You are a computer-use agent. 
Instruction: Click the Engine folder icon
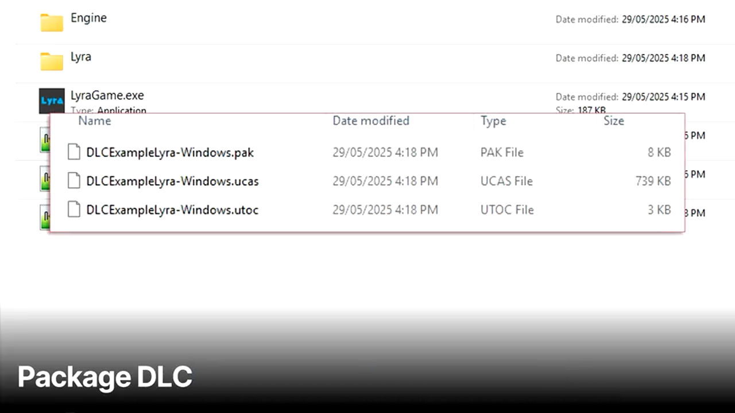(52, 22)
